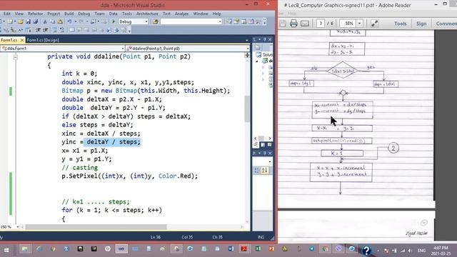Click the Uncomment Lines icon

coord(62,30)
